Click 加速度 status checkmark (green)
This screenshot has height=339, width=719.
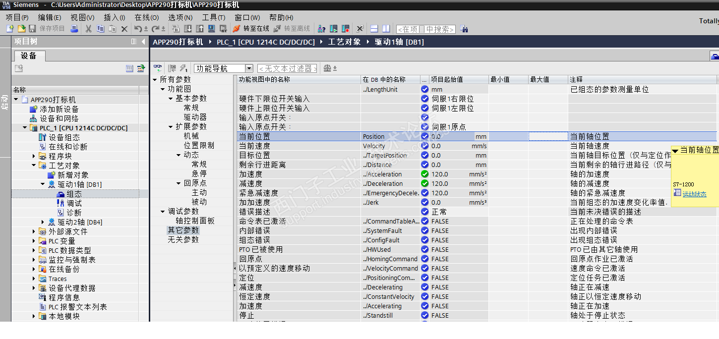[x=424, y=174]
